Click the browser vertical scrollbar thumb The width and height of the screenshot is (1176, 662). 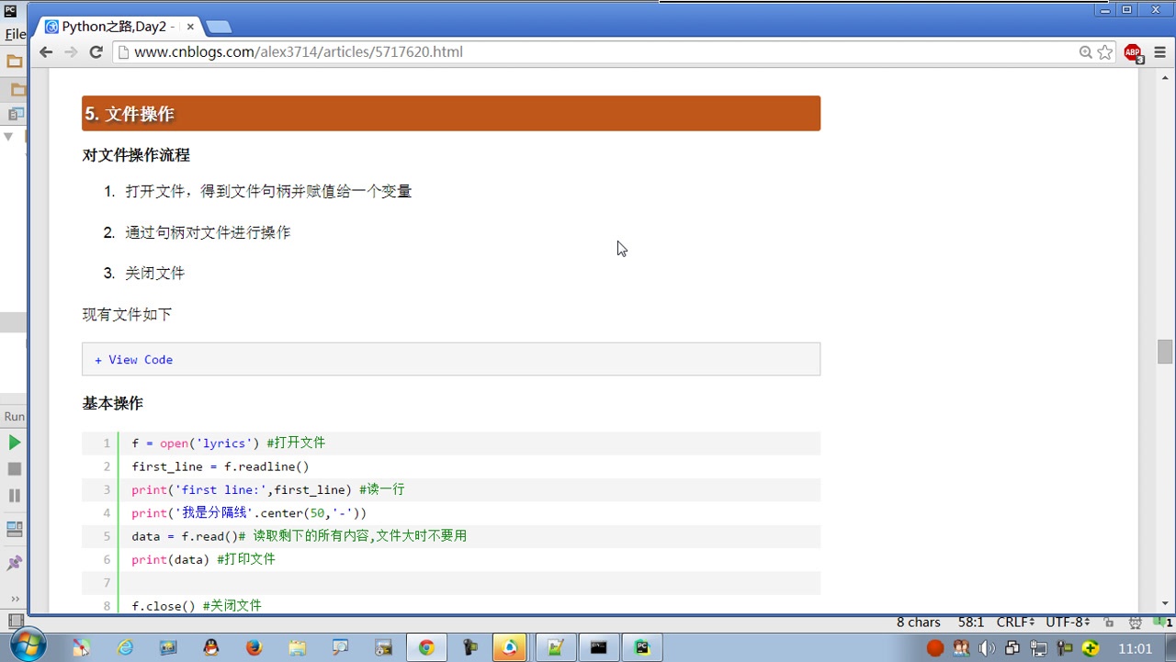1165,352
